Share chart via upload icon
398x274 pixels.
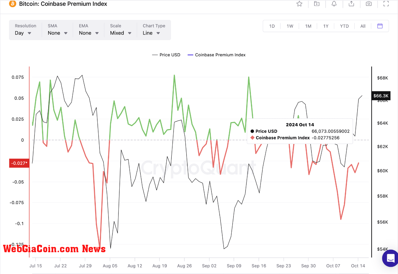[x=351, y=4]
